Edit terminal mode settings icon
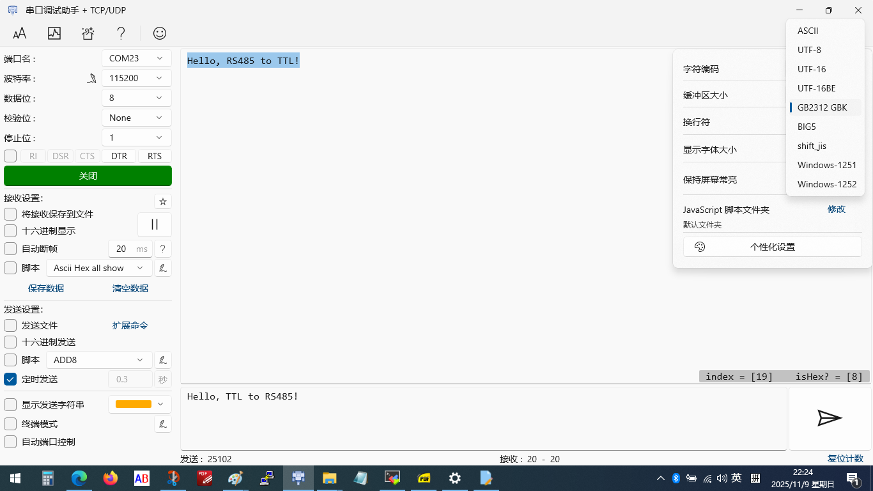873x491 pixels. [x=163, y=424]
